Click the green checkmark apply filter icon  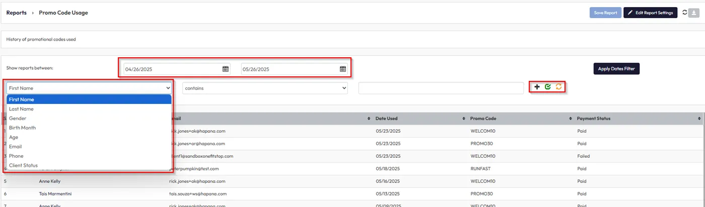point(548,87)
